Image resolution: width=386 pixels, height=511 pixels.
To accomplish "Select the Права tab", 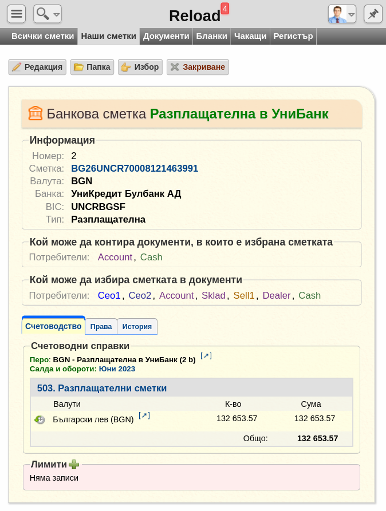I will (101, 327).
